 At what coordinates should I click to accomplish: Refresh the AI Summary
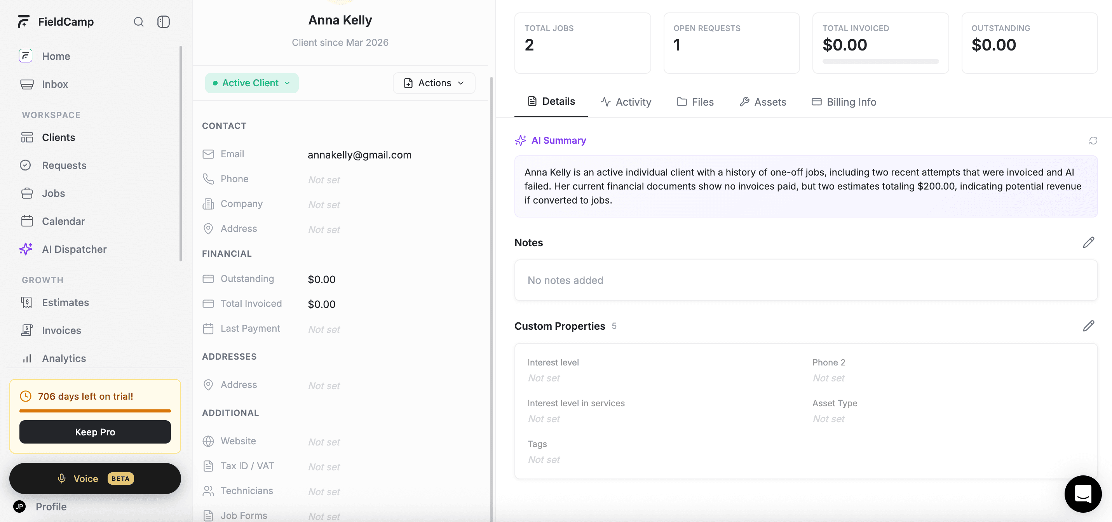1093,141
